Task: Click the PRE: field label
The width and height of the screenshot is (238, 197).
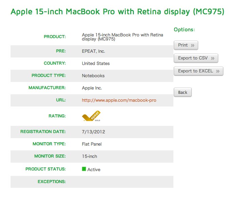Action: 61,51
